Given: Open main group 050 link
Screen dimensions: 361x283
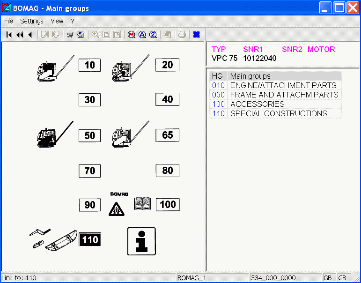Looking at the screenshot, I should [x=218, y=95].
